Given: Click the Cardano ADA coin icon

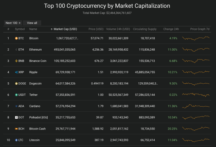Looking at the screenshot, I should coord(16,106).
